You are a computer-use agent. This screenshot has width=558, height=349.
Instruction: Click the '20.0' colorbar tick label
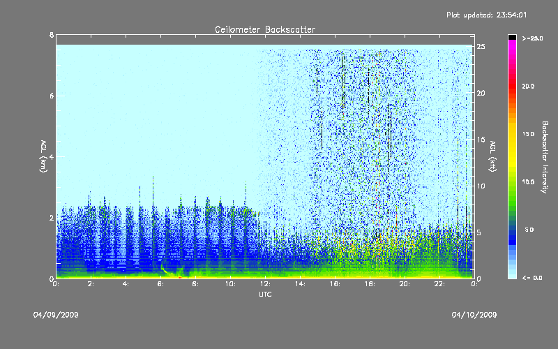528,86
